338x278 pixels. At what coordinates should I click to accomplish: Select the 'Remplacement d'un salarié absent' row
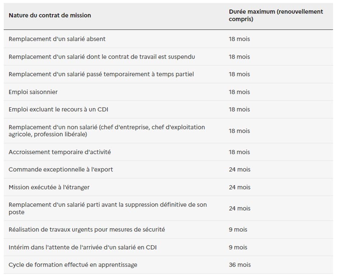pos(168,39)
